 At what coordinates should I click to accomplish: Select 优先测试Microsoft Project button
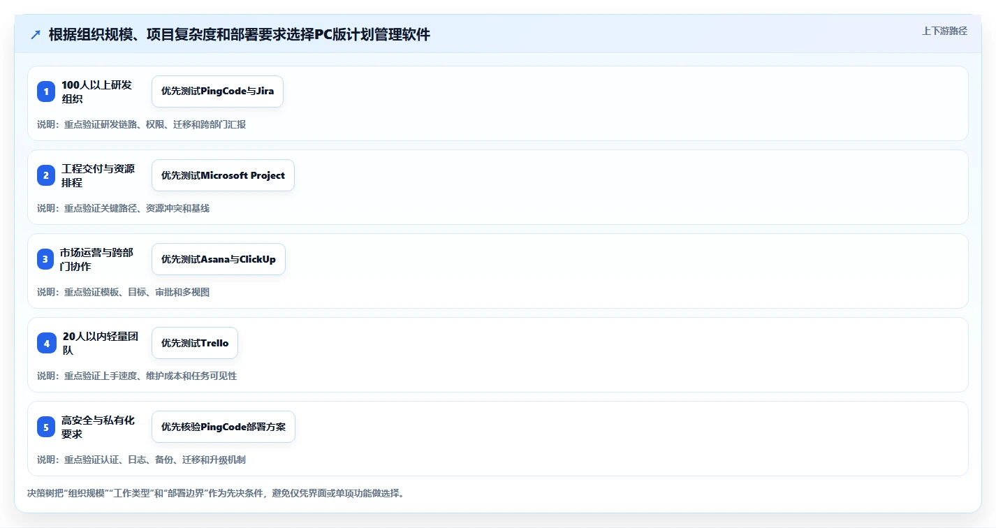[x=223, y=175]
